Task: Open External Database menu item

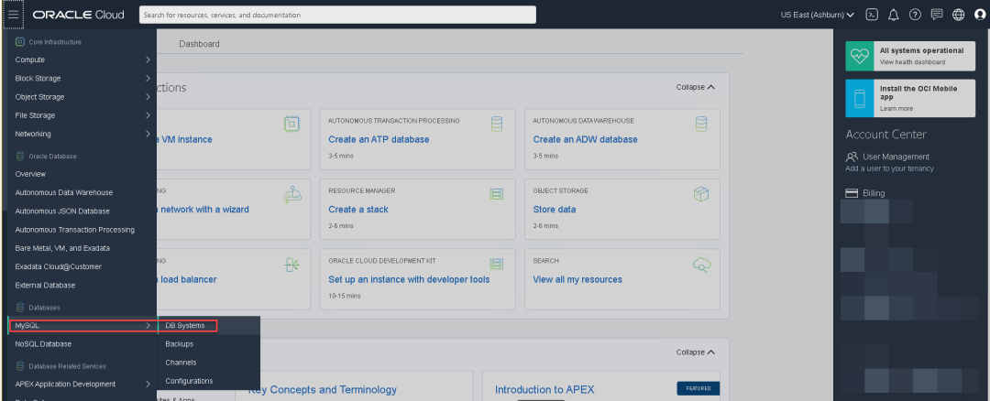Action: point(45,285)
